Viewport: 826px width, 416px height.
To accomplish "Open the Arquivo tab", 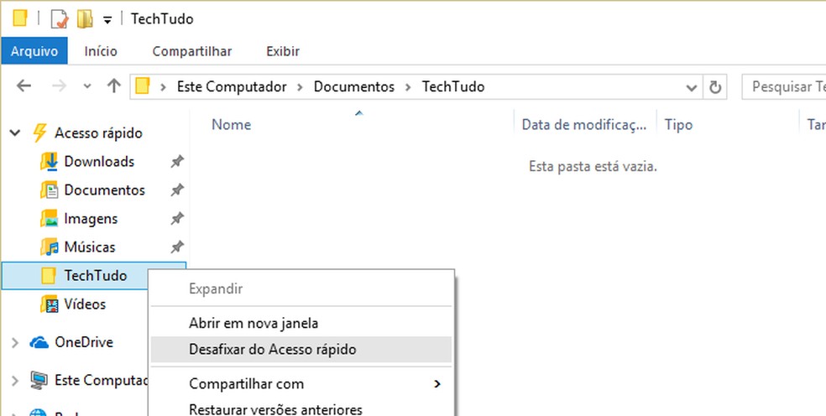I will 34,51.
